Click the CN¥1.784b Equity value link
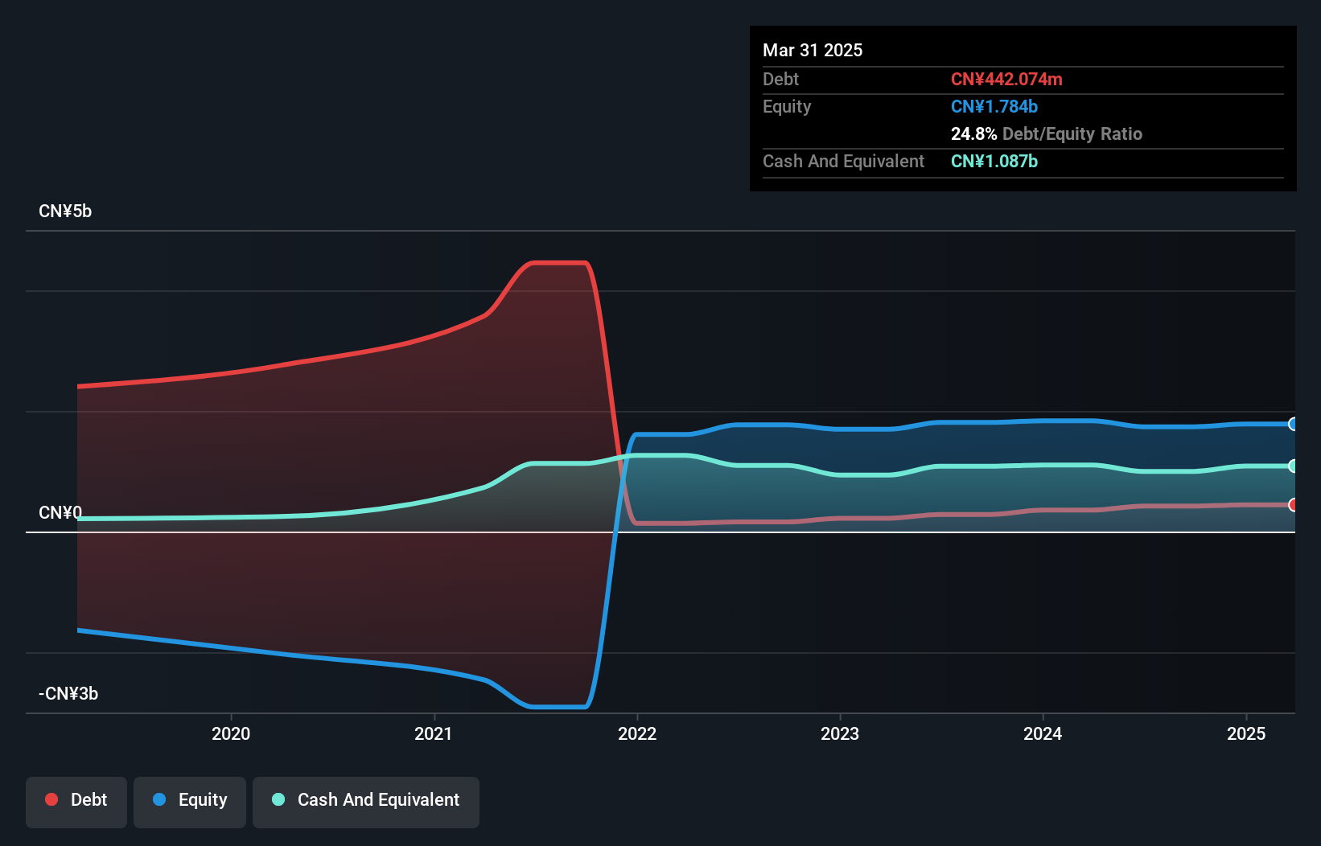1321x846 pixels. pyautogui.click(x=994, y=106)
